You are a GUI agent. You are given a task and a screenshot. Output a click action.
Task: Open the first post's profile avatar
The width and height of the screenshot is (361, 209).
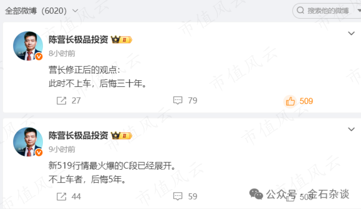28,46
